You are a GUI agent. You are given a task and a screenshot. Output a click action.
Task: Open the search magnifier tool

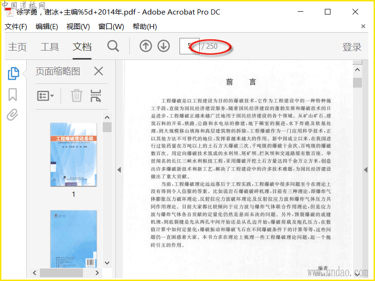point(113,46)
